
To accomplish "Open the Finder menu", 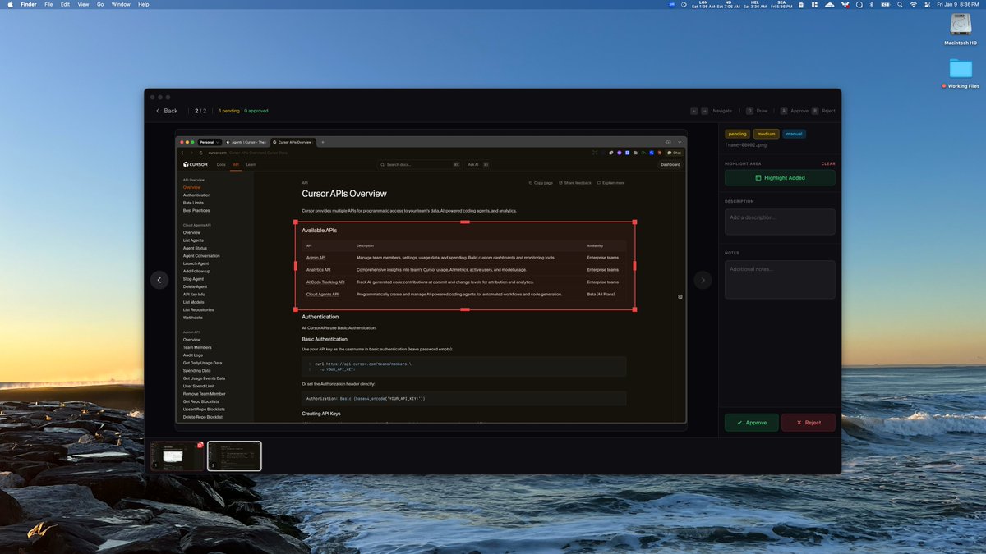I will pos(28,4).
